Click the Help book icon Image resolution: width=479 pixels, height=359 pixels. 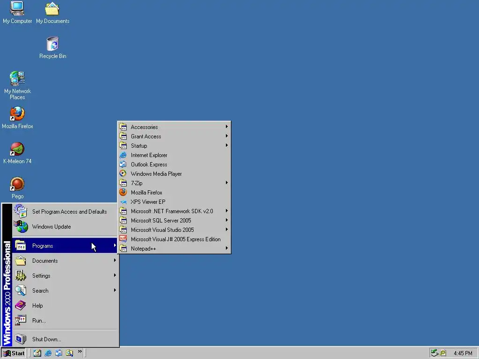tap(21, 305)
